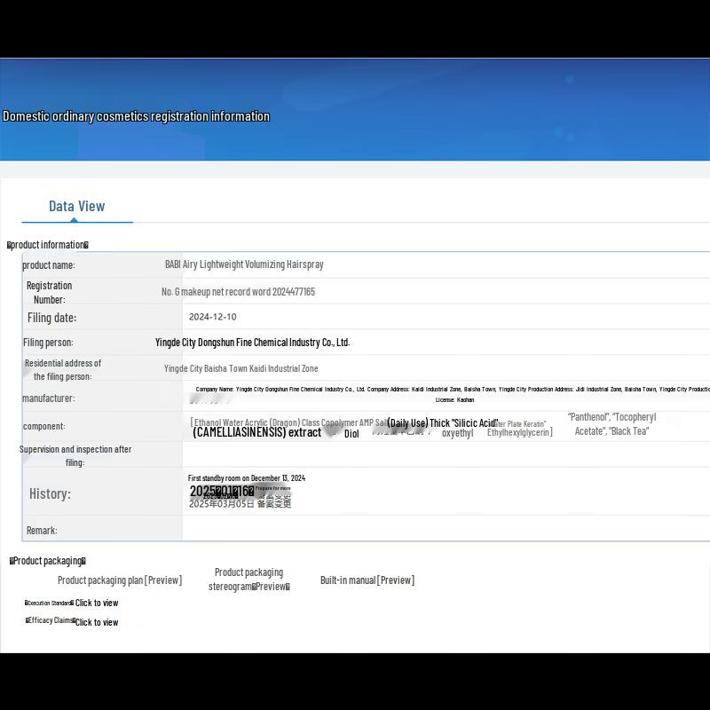Click the Product packaging section header
Screen dimensions: 710x710
tap(48, 561)
